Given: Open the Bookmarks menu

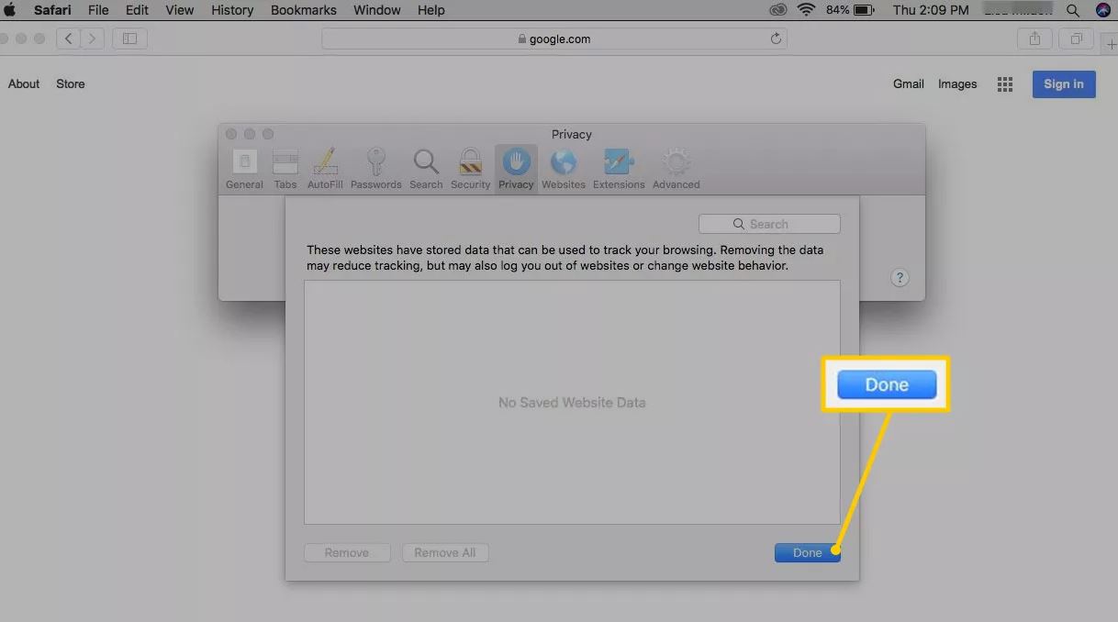Looking at the screenshot, I should (304, 10).
